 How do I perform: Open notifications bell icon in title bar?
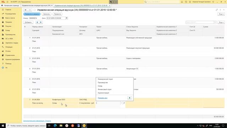(182, 2)
